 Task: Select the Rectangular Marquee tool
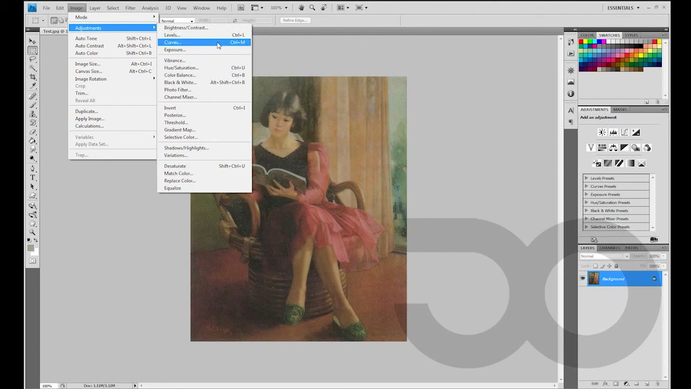[32, 50]
